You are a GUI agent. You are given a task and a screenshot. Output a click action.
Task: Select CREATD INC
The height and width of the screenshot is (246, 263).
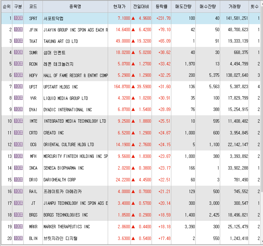[x=54, y=133]
